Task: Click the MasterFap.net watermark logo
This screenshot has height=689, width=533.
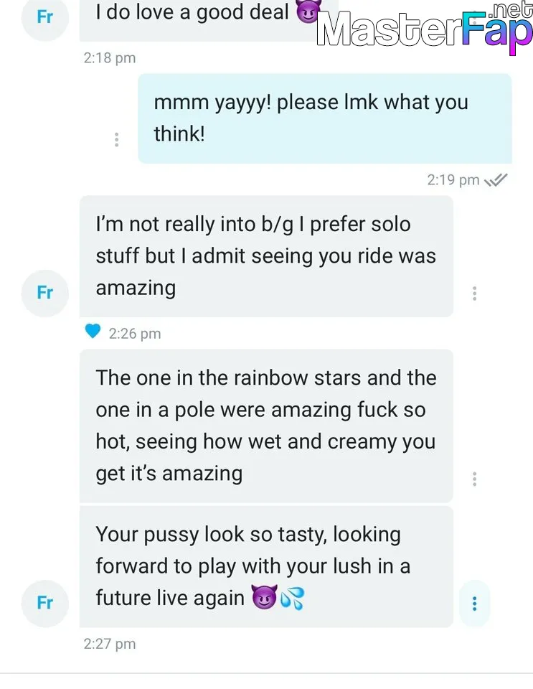Action: (423, 30)
